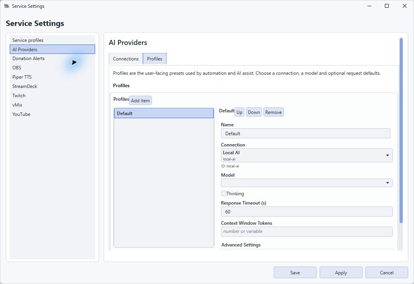Screen dimensions: 414x284
Task: Switch to the Profiles tab
Action: coord(155,59)
